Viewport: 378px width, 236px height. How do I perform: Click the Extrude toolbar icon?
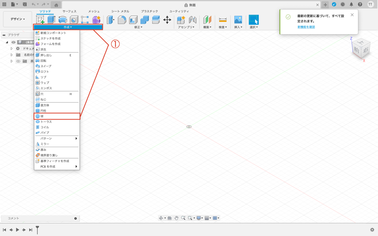point(51,20)
